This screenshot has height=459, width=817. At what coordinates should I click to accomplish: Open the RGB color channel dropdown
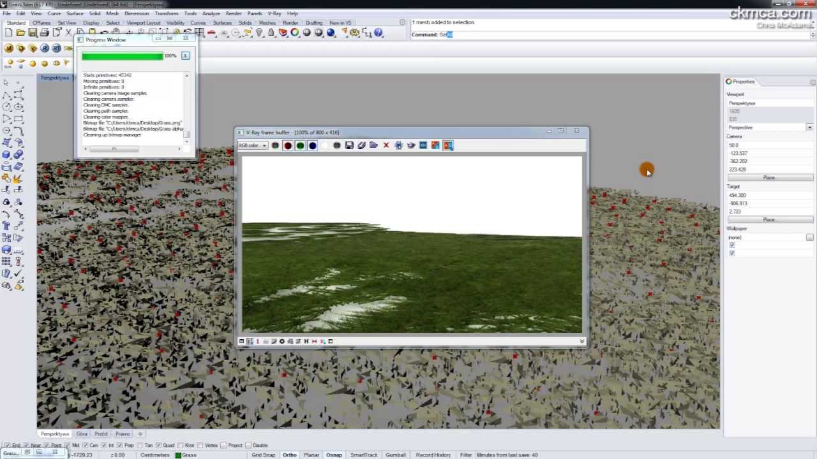pos(253,145)
